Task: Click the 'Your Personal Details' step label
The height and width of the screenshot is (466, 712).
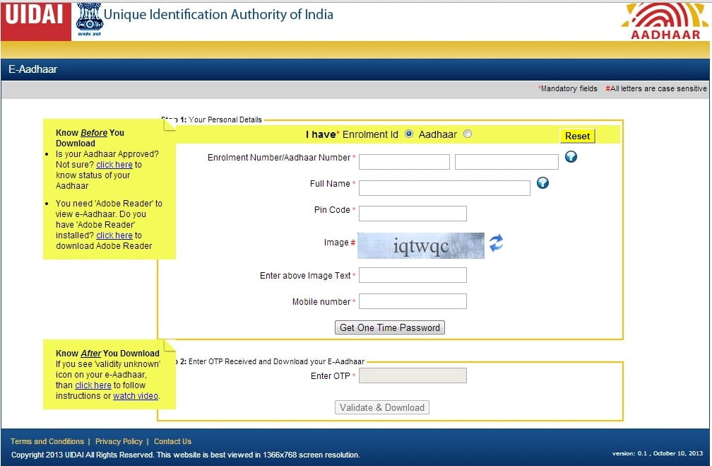Action: (225, 120)
